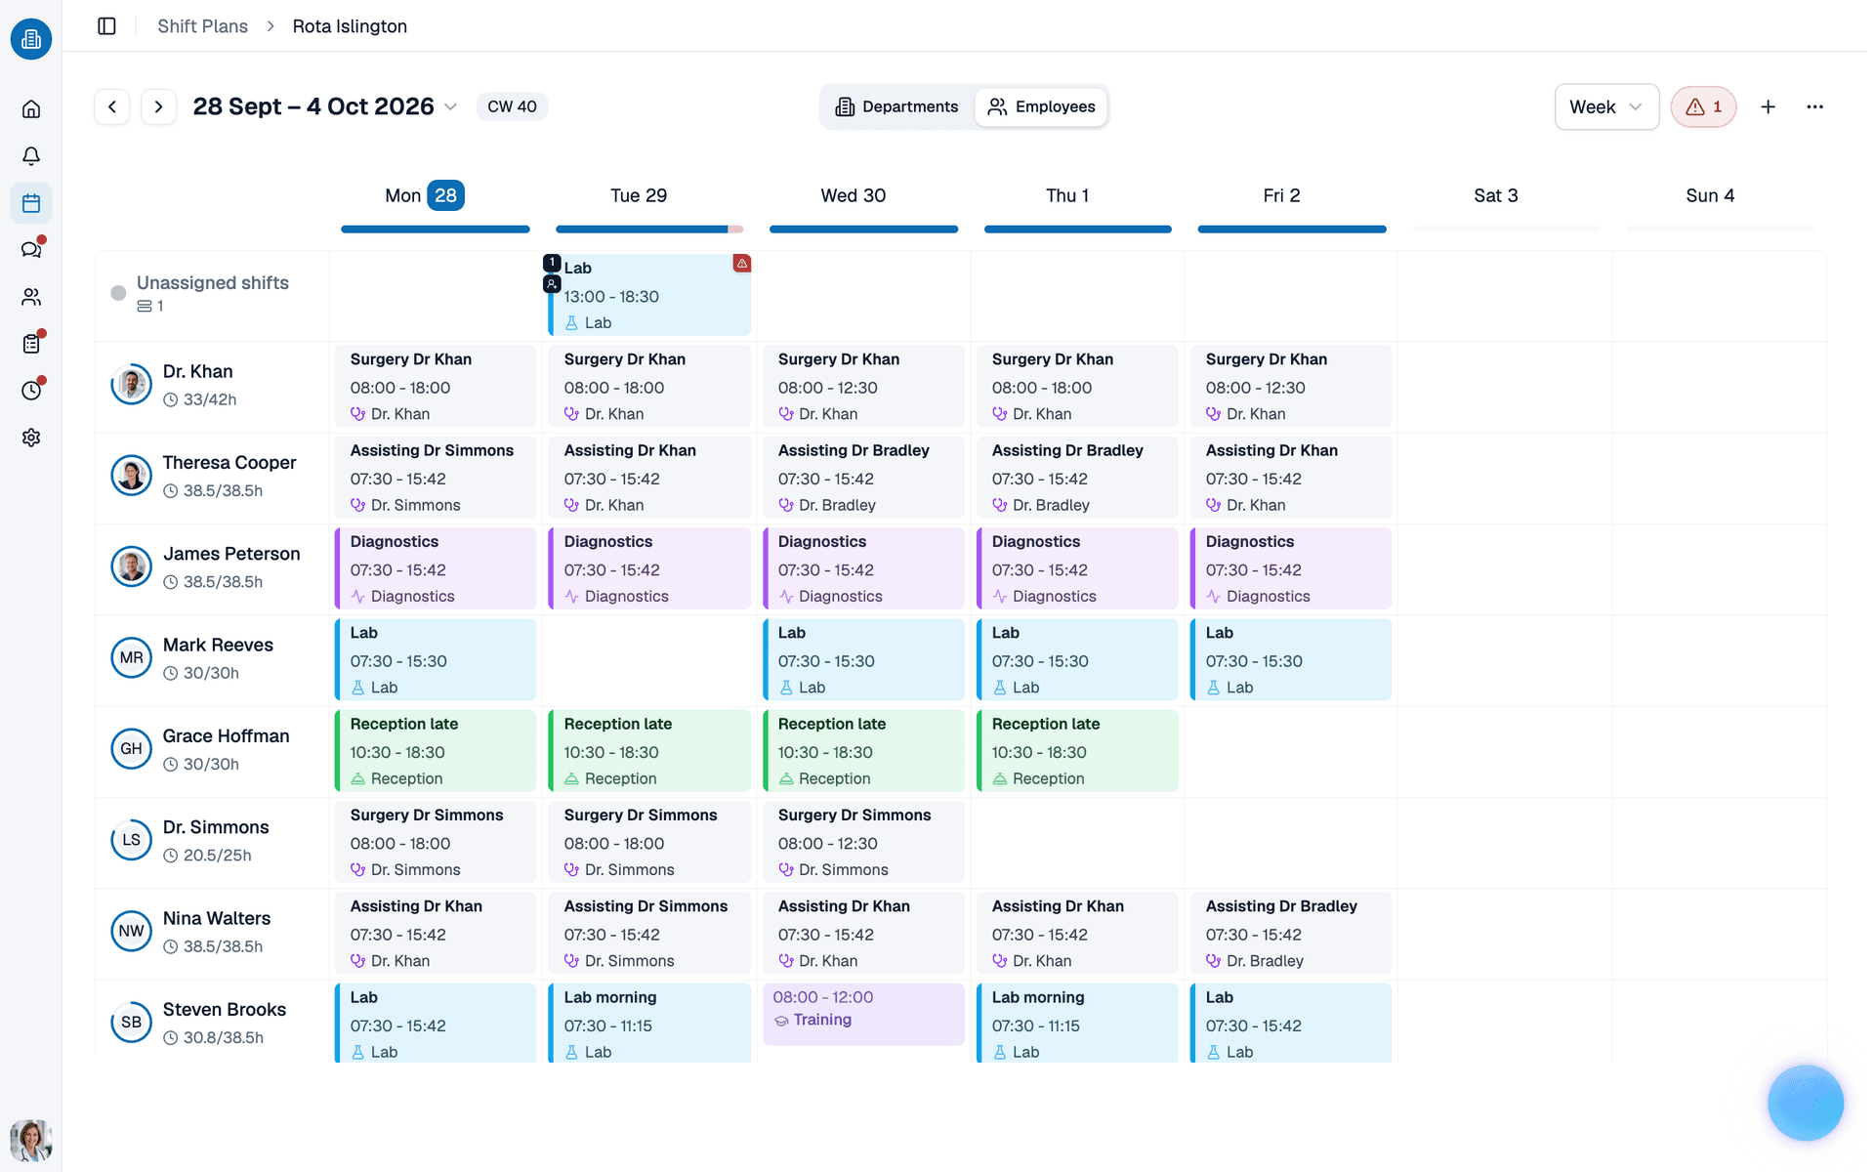The width and height of the screenshot is (1875, 1172).
Task: Open Nina Walters' Friday Assisting Dr Bradley shift
Action: point(1291,933)
